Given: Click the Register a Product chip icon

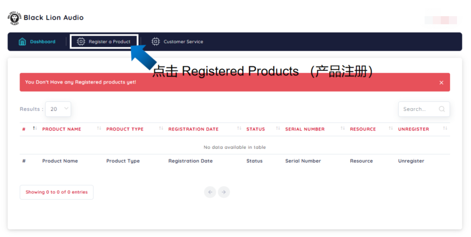Looking at the screenshot, I should (x=81, y=41).
